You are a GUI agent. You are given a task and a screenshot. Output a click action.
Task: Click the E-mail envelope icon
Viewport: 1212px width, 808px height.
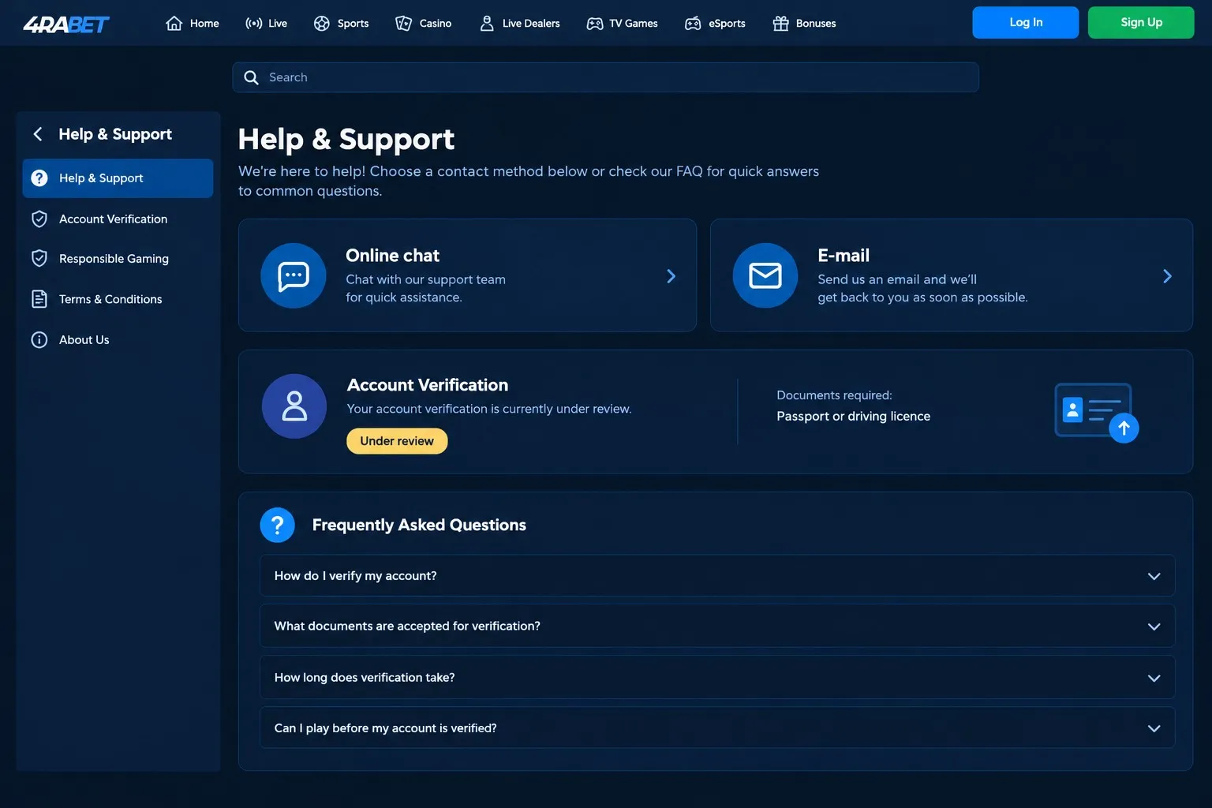click(765, 275)
